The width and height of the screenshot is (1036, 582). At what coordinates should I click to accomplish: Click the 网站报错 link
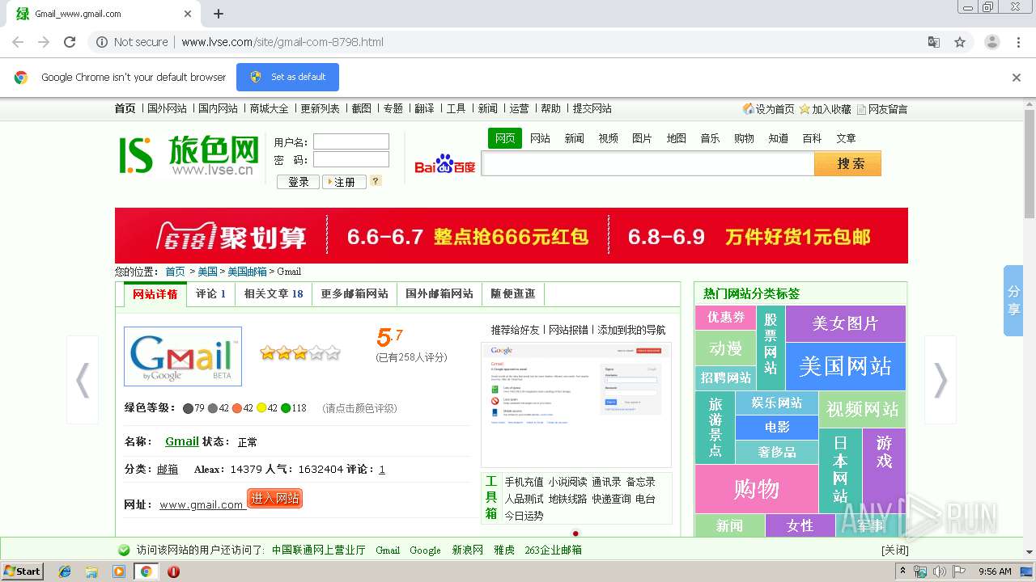pyautogui.click(x=569, y=330)
